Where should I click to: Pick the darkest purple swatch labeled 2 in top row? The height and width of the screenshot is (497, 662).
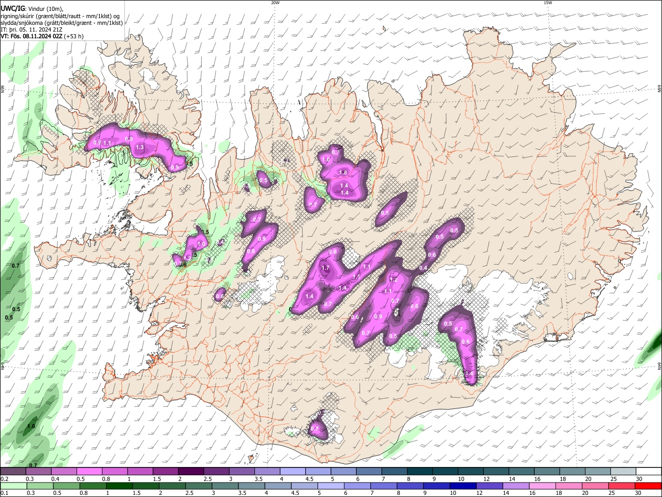coord(190,472)
